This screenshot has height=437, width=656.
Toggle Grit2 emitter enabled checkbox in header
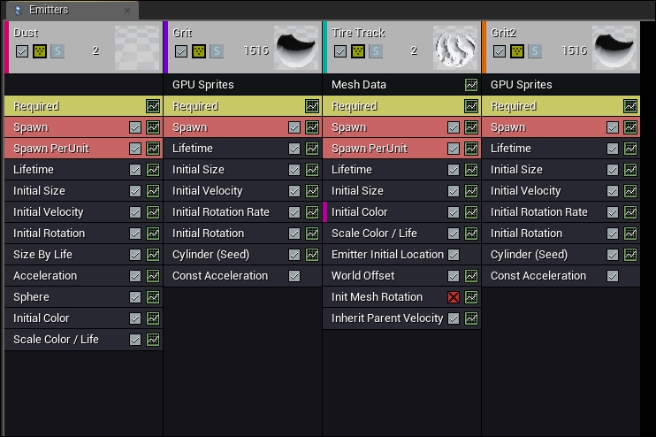tap(500, 51)
